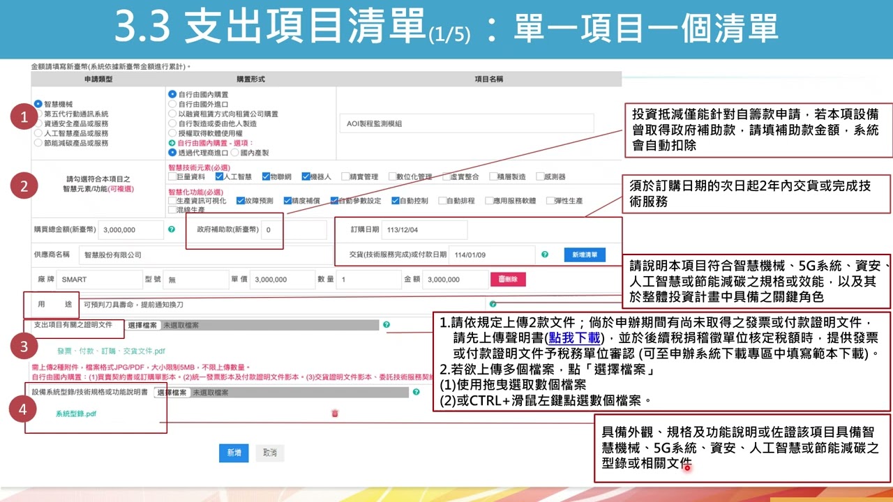Viewport: 893px width, 502px height.
Task: Check the 巨量資料 checkbox
Action: tap(172, 177)
